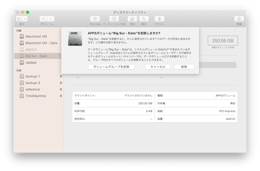Click the 内蔵 sidebar section header
The width and height of the screenshot is (260, 171).
19,30
